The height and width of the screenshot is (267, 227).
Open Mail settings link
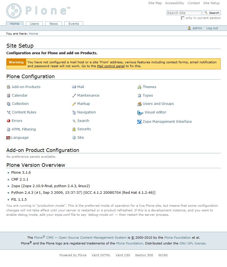pos(81,87)
